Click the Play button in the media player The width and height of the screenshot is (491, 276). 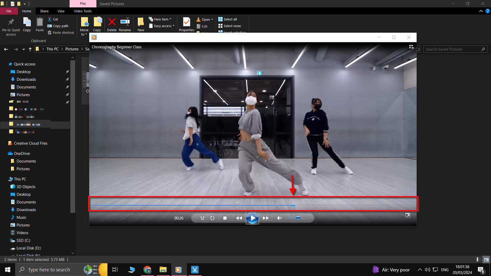pos(253,218)
